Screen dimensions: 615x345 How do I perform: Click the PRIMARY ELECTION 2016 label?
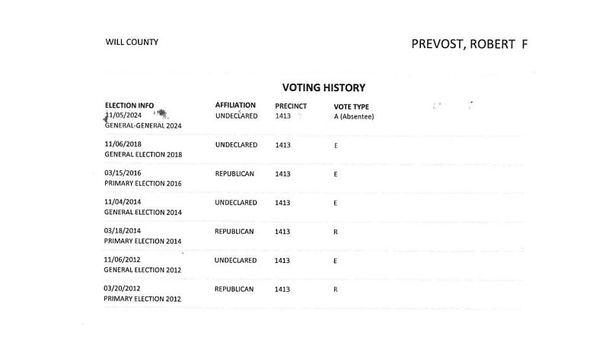[x=142, y=183]
